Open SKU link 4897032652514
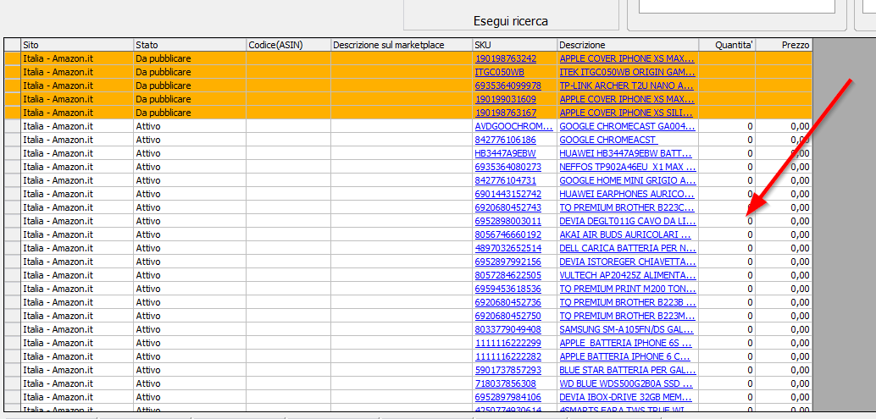The width and height of the screenshot is (876, 419). point(507,248)
